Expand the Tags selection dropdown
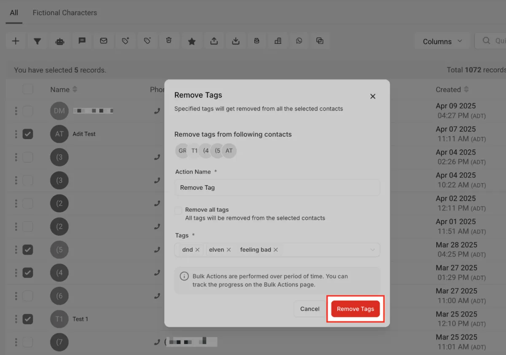The image size is (506, 355). [372, 250]
